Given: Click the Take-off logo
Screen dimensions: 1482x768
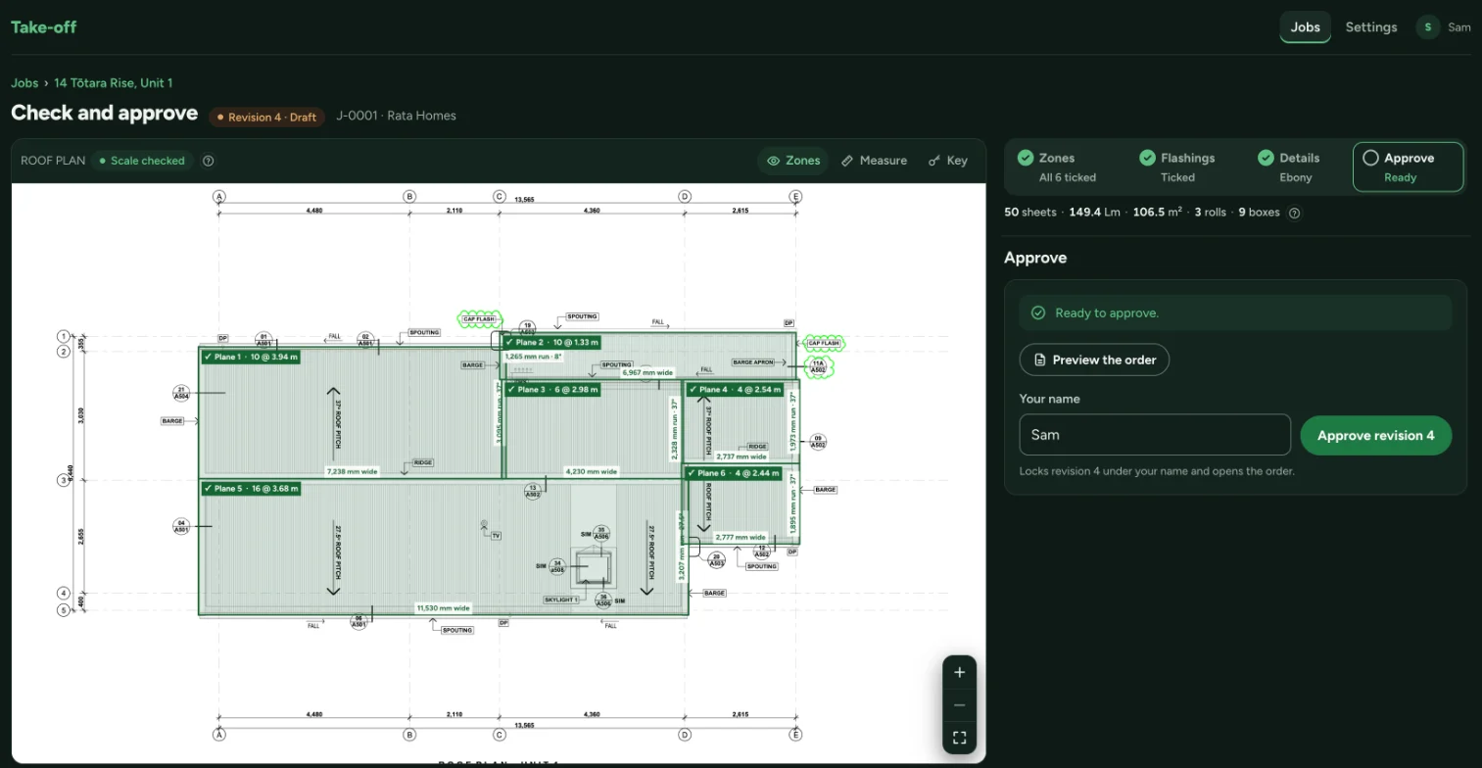Looking at the screenshot, I should (x=43, y=27).
